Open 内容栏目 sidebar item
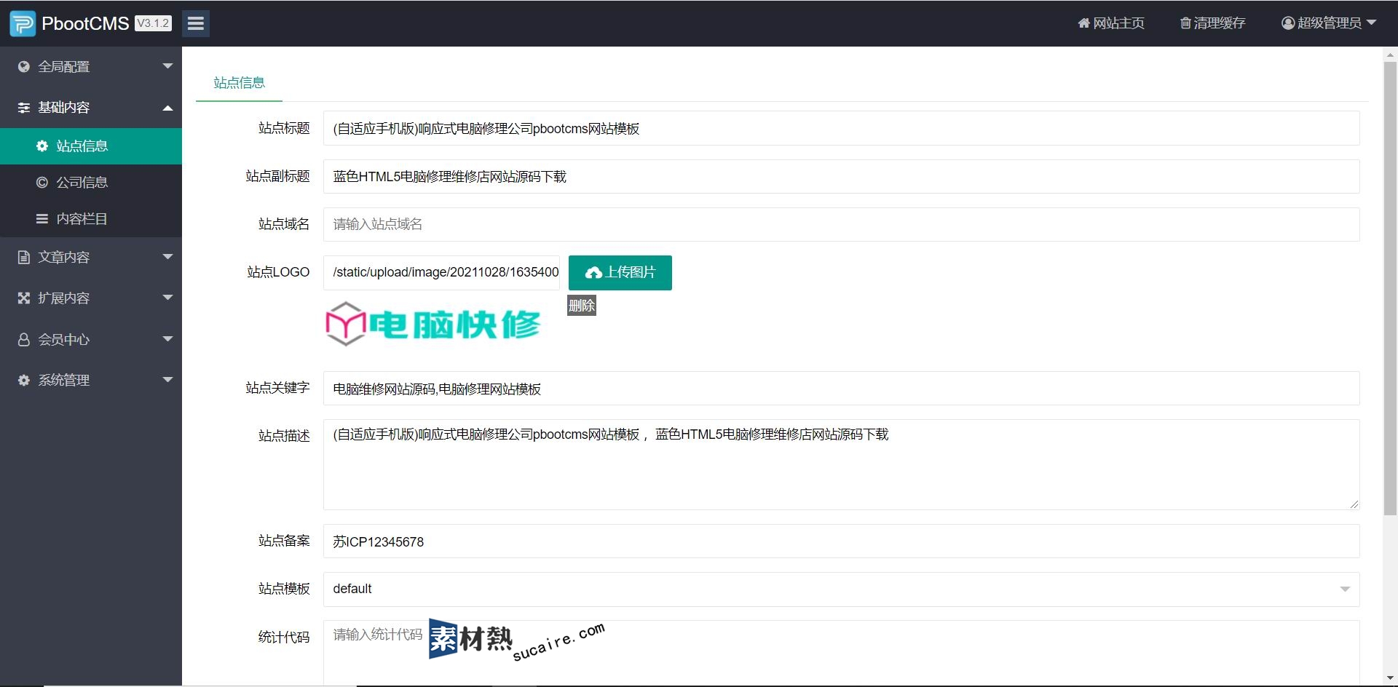Screen dimensions: 1398x687 click(x=91, y=219)
